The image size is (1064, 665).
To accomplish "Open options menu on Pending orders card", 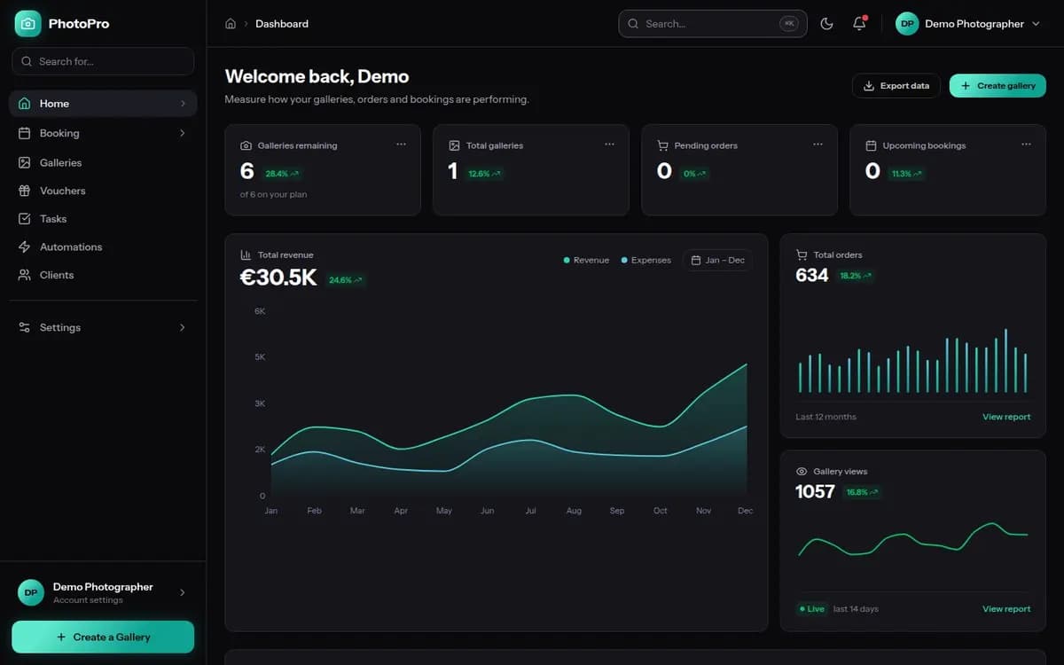I will (x=818, y=145).
